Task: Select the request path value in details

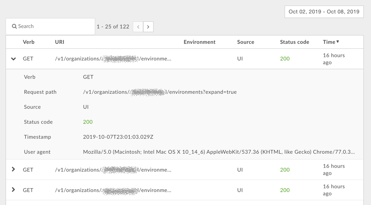Action: pyautogui.click(x=160, y=92)
